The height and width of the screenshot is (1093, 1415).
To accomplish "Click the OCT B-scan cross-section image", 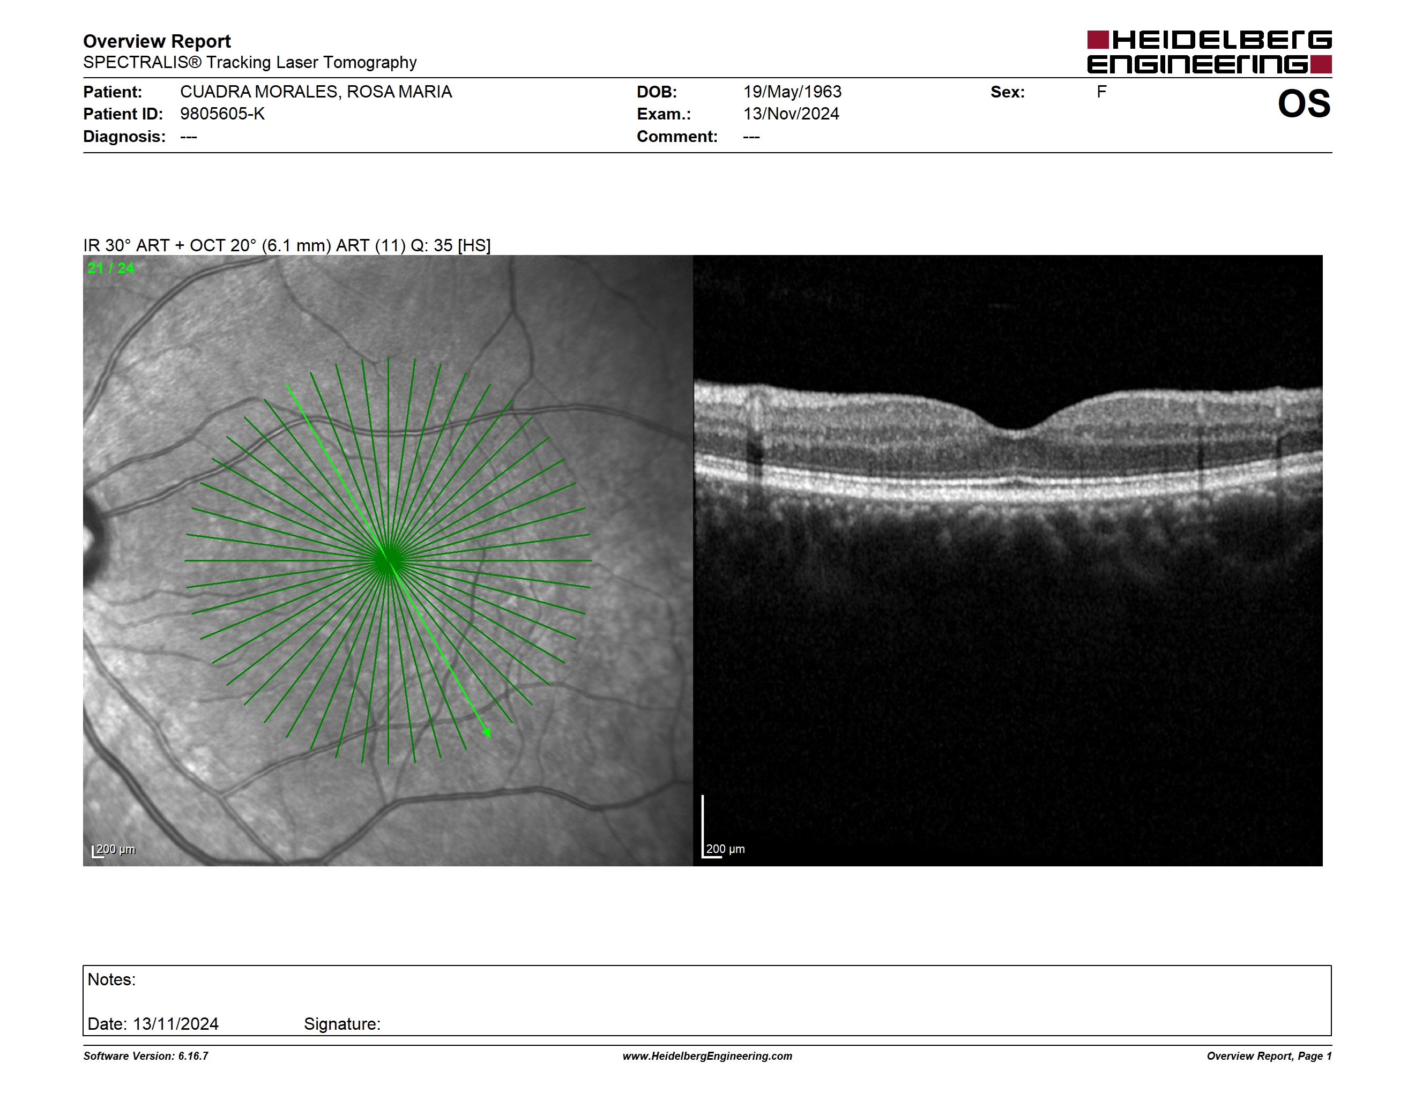I will [x=1008, y=561].
